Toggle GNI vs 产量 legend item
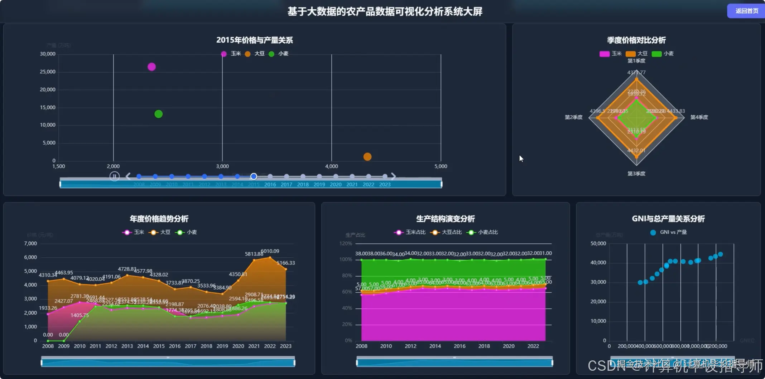This screenshot has width=765, height=379. (668, 232)
